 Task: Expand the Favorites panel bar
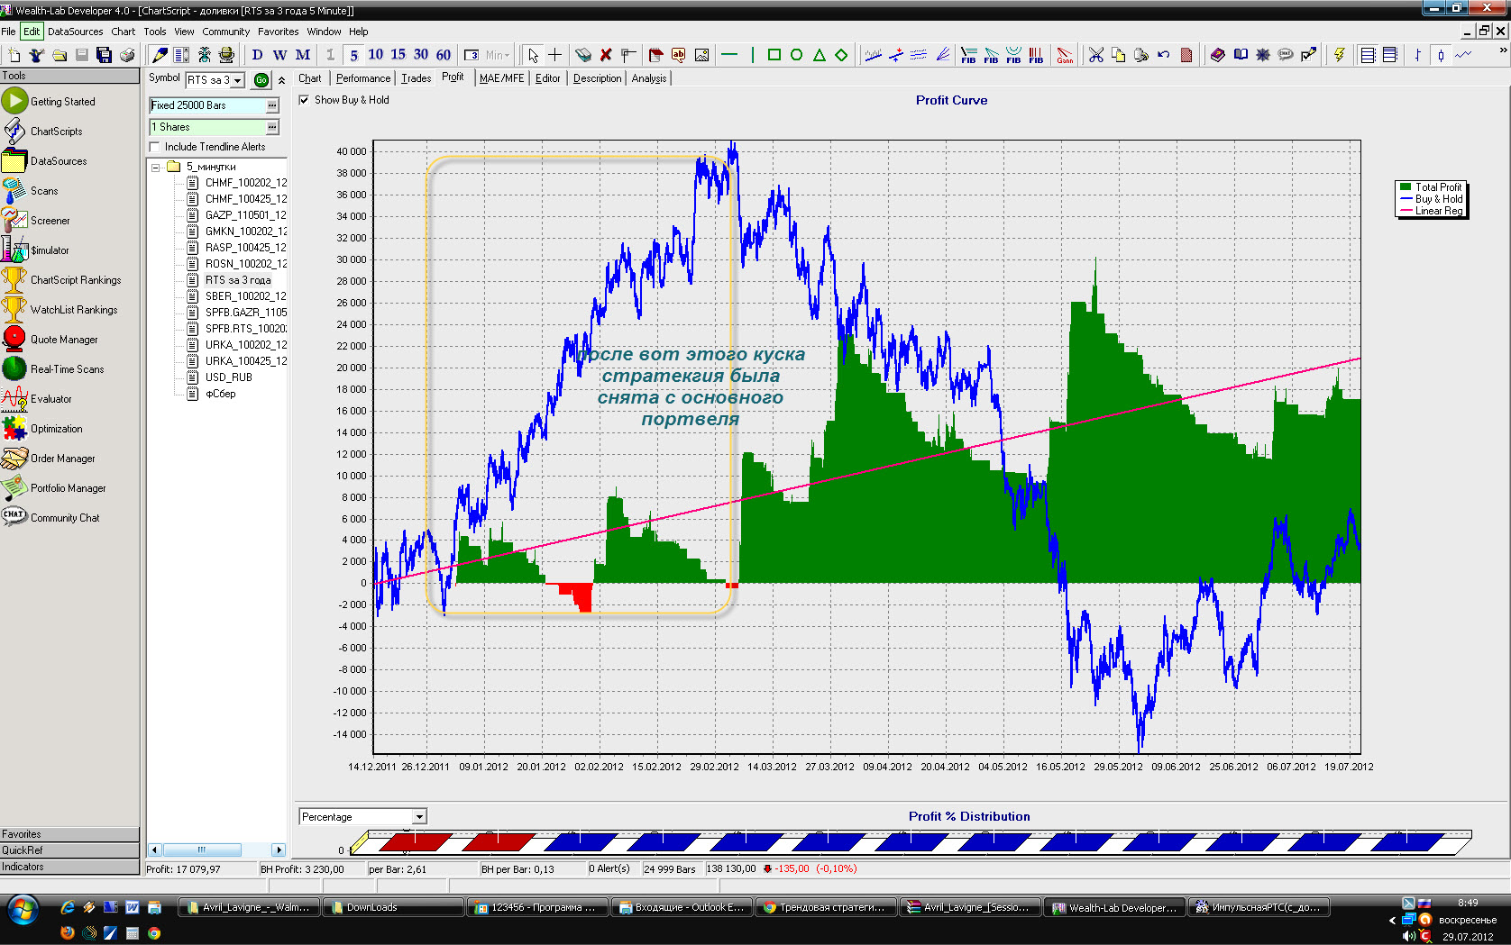[69, 834]
